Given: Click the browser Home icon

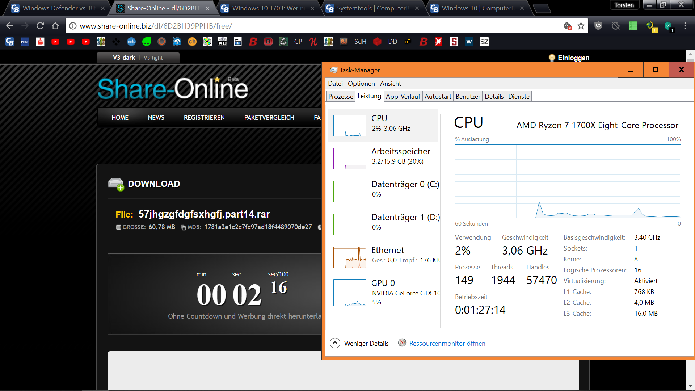Looking at the screenshot, I should (55, 26).
